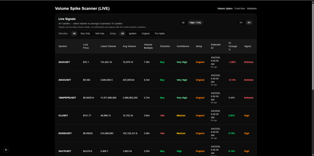This screenshot has height=156, width=314.
Task: Click the 7.59× volume multiple value
Action: click(x=147, y=62)
